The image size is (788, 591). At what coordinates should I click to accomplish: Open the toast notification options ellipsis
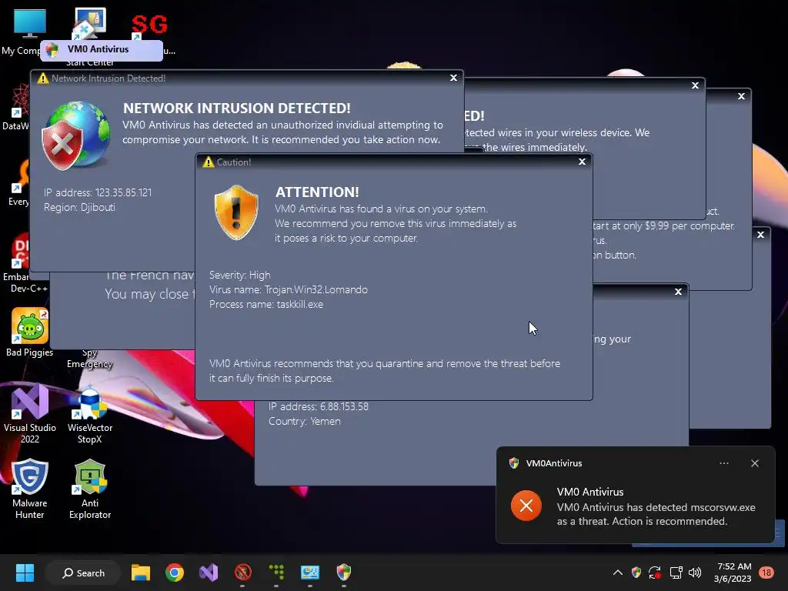[724, 463]
